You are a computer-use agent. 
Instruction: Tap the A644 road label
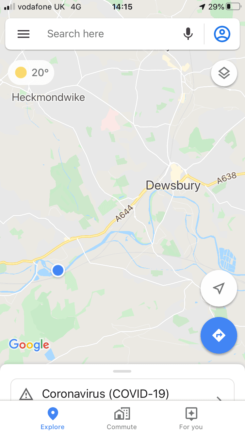pos(125,213)
